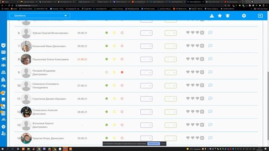The height and width of the screenshot is (151, 269).
Task: Open first grade dropdown for Зубков Георгий
Action: (146, 33)
